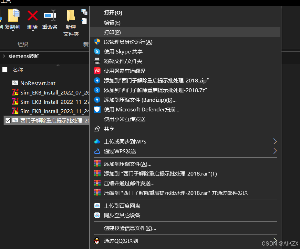Click the 新建文件夹 button label
Screen dimensions: 300x249
[71, 30]
